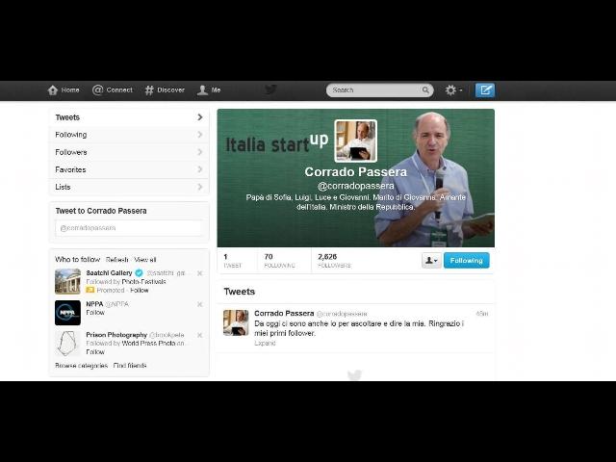
Task: Open the Connect tab in the navbar
Action: (x=113, y=90)
